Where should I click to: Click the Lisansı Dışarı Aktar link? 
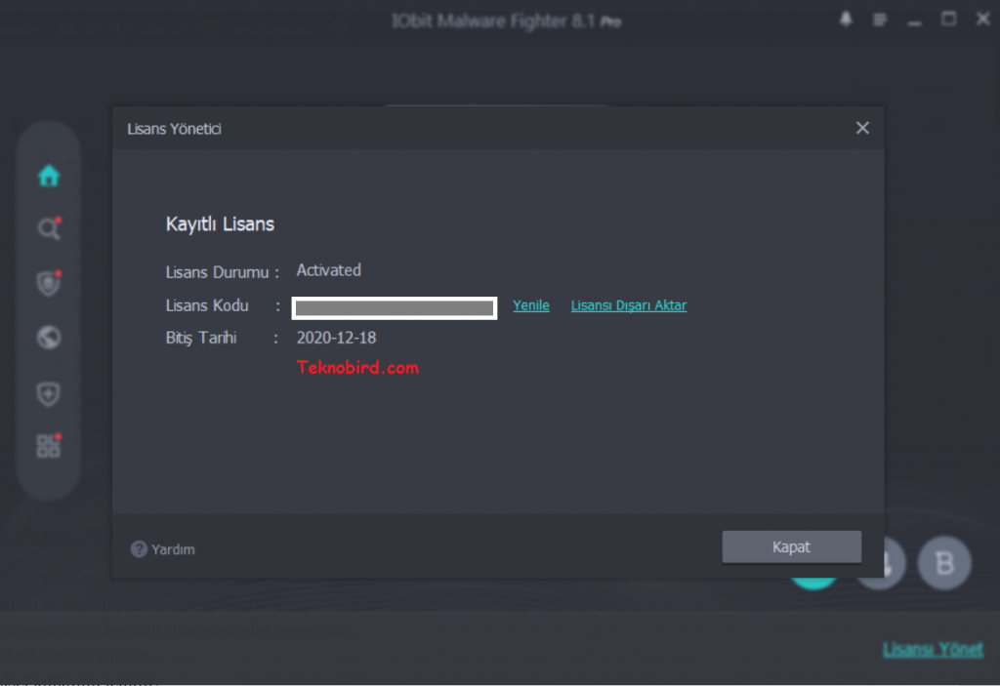628,305
